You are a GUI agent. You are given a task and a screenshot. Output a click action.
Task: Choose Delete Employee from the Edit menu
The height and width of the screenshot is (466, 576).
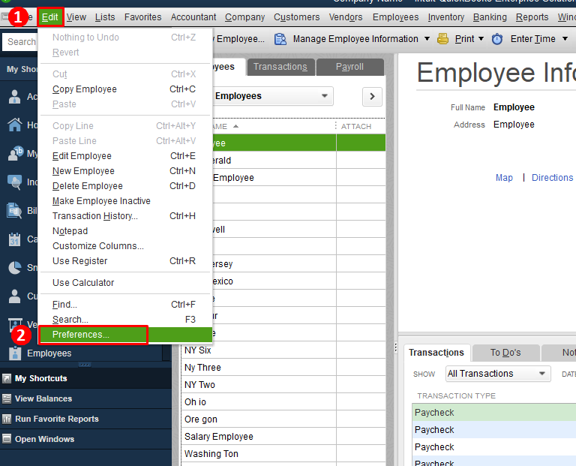125,186
